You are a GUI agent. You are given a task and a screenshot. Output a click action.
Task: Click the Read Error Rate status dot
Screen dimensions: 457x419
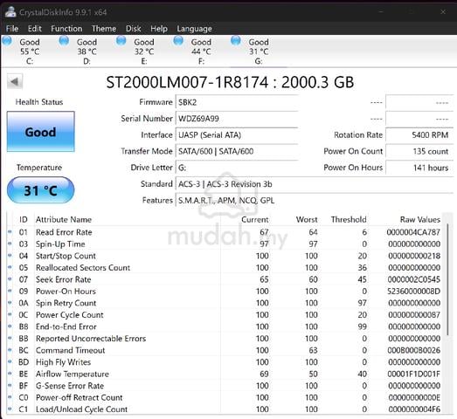coord(10,232)
